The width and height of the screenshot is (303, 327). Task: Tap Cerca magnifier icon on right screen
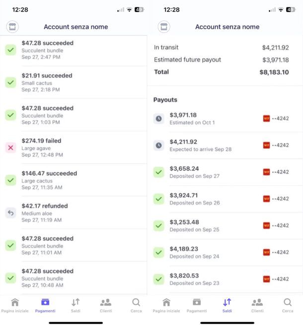pyautogui.click(x=288, y=302)
